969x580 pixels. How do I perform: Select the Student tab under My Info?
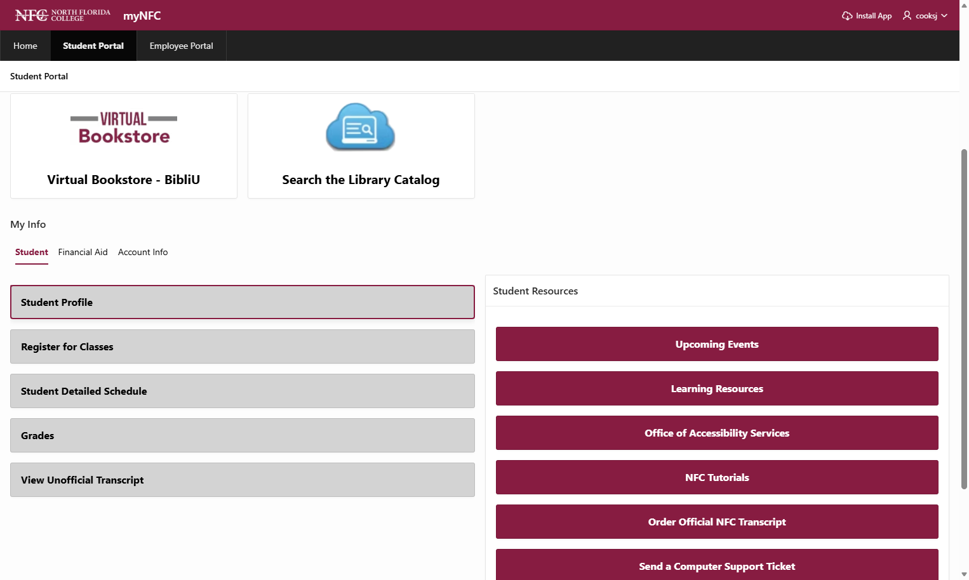tap(32, 252)
